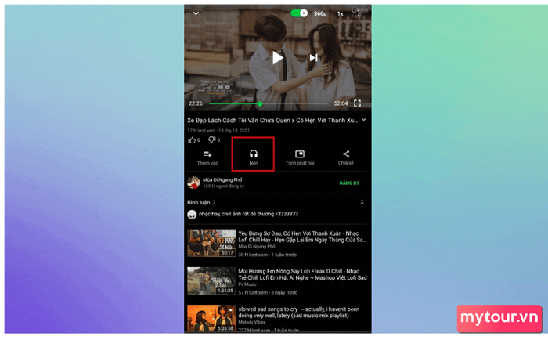Expand the video title description
The height and width of the screenshot is (340, 548).
[x=364, y=120]
